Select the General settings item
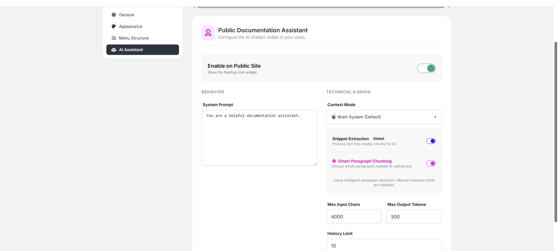Screen dimensions: 558x251 [126, 15]
